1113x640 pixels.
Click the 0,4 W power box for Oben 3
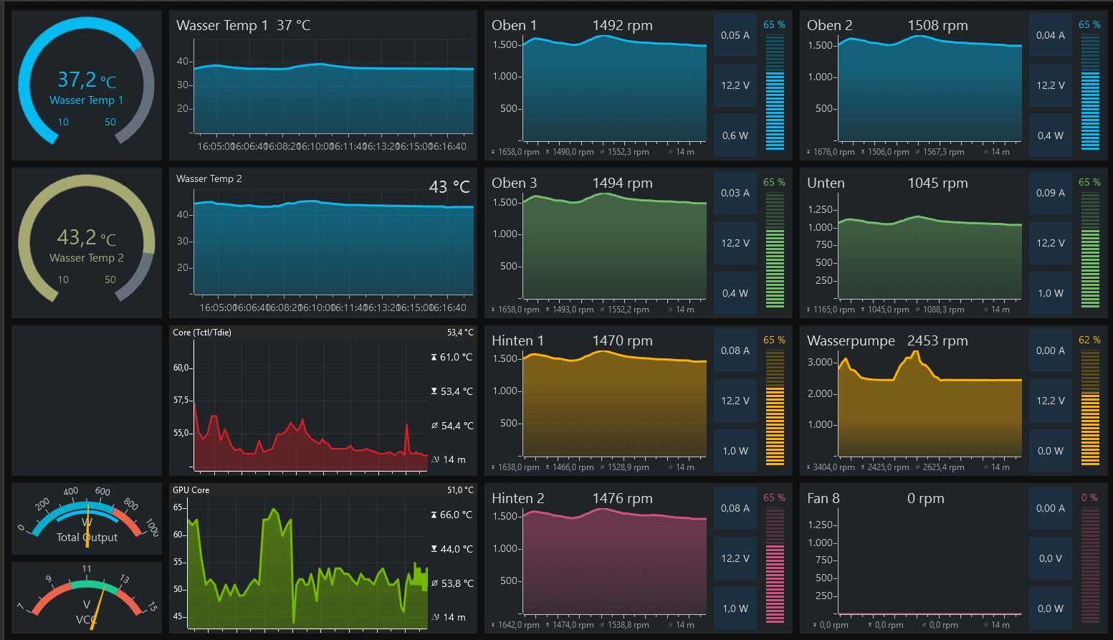(x=735, y=293)
